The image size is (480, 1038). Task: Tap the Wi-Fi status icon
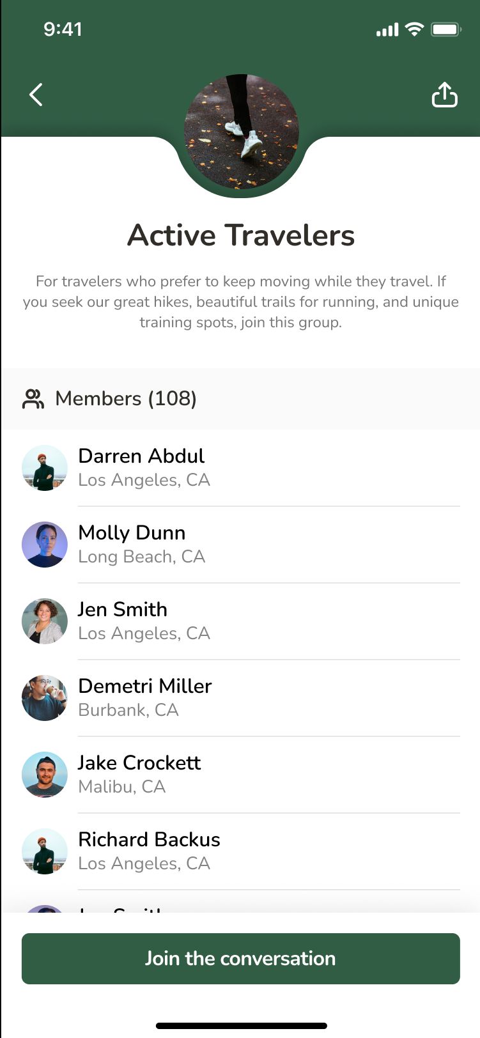(414, 29)
